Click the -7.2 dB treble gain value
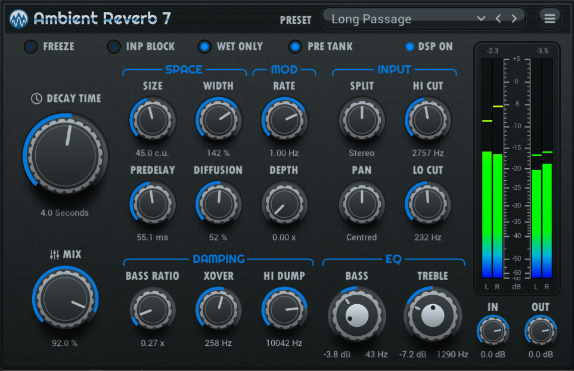 pos(412,354)
